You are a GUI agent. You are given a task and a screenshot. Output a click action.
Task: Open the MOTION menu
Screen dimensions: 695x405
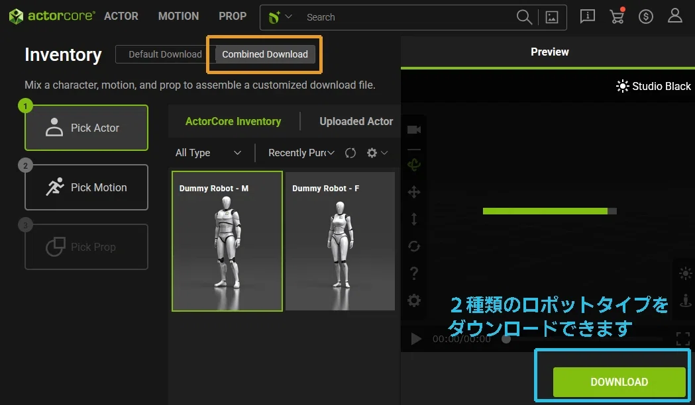coord(179,17)
